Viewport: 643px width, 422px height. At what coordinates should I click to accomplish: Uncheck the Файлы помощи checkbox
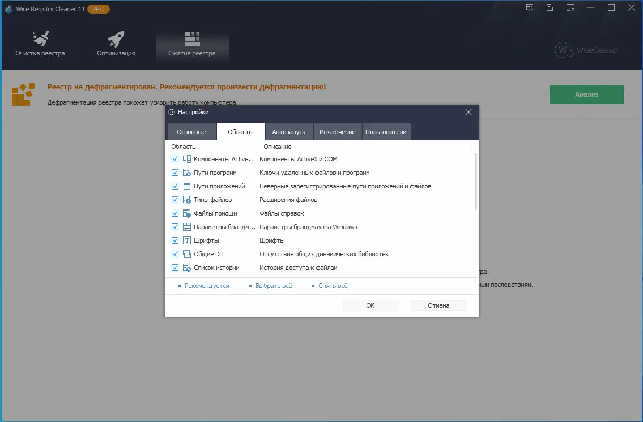175,213
